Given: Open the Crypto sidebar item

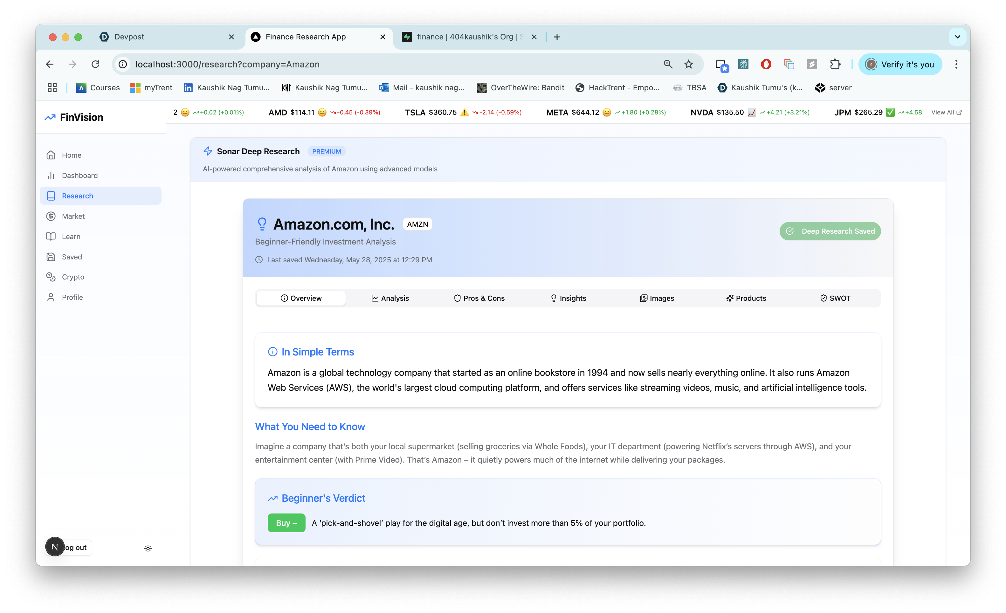Looking at the screenshot, I should [x=73, y=277].
